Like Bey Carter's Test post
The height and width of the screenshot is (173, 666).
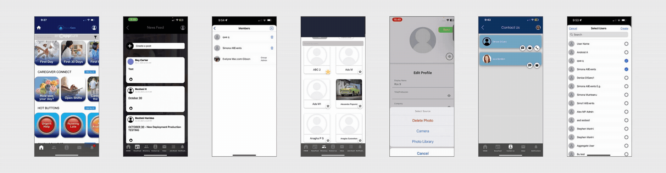[131, 79]
